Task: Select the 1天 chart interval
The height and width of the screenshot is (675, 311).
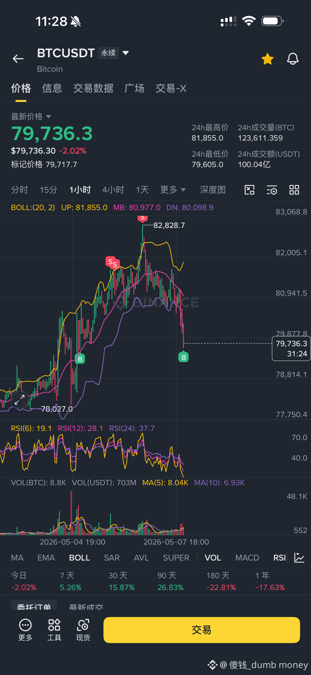Action: [x=142, y=190]
